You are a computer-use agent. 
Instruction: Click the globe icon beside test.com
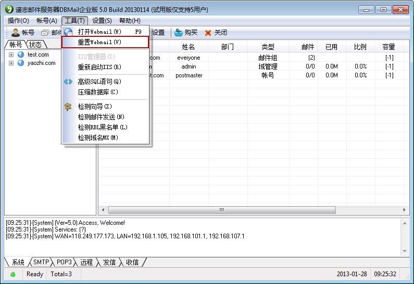coord(21,55)
